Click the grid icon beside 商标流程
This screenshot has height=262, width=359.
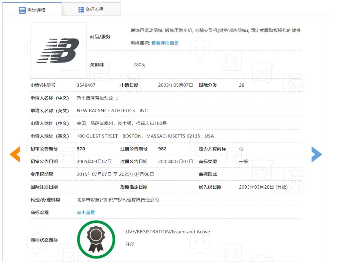coord(81,10)
